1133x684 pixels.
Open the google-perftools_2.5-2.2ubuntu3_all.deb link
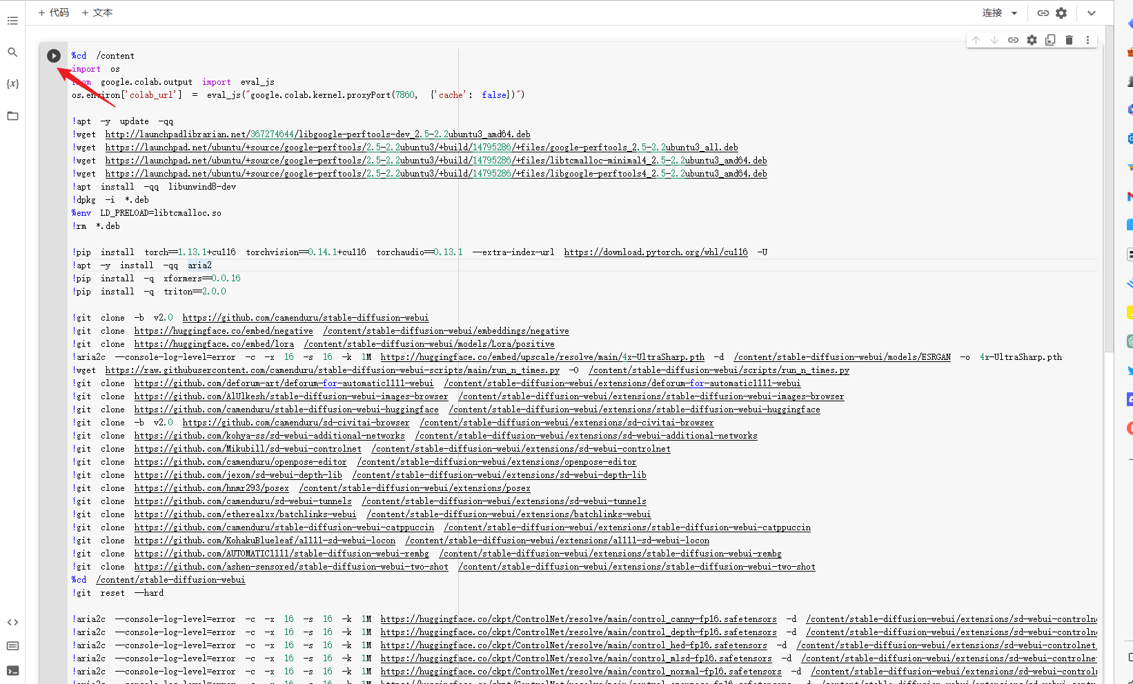coord(422,148)
